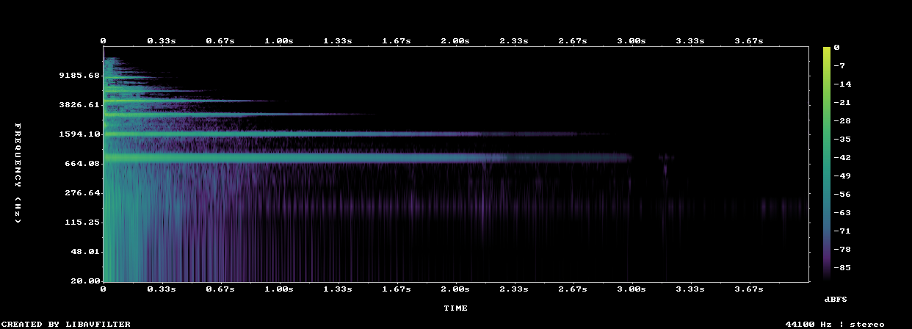Click 1.67s on the bottom time axis
Image resolution: width=912 pixels, height=329 pixels.
click(397, 290)
